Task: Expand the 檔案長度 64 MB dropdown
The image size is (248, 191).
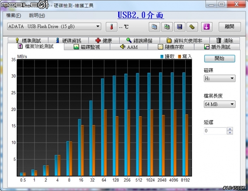Action: point(220,104)
